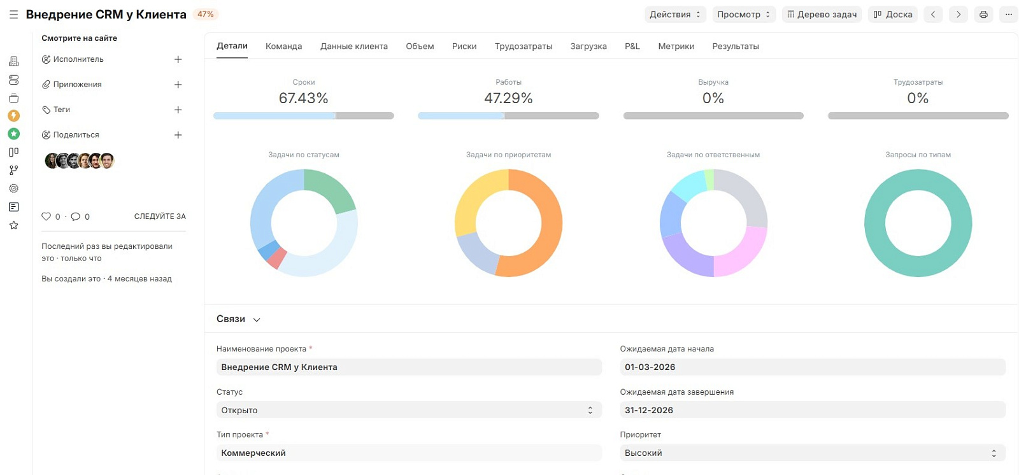Open the Статус dropdown showing Открыто
The height and width of the screenshot is (475, 1019).
pyautogui.click(x=409, y=410)
